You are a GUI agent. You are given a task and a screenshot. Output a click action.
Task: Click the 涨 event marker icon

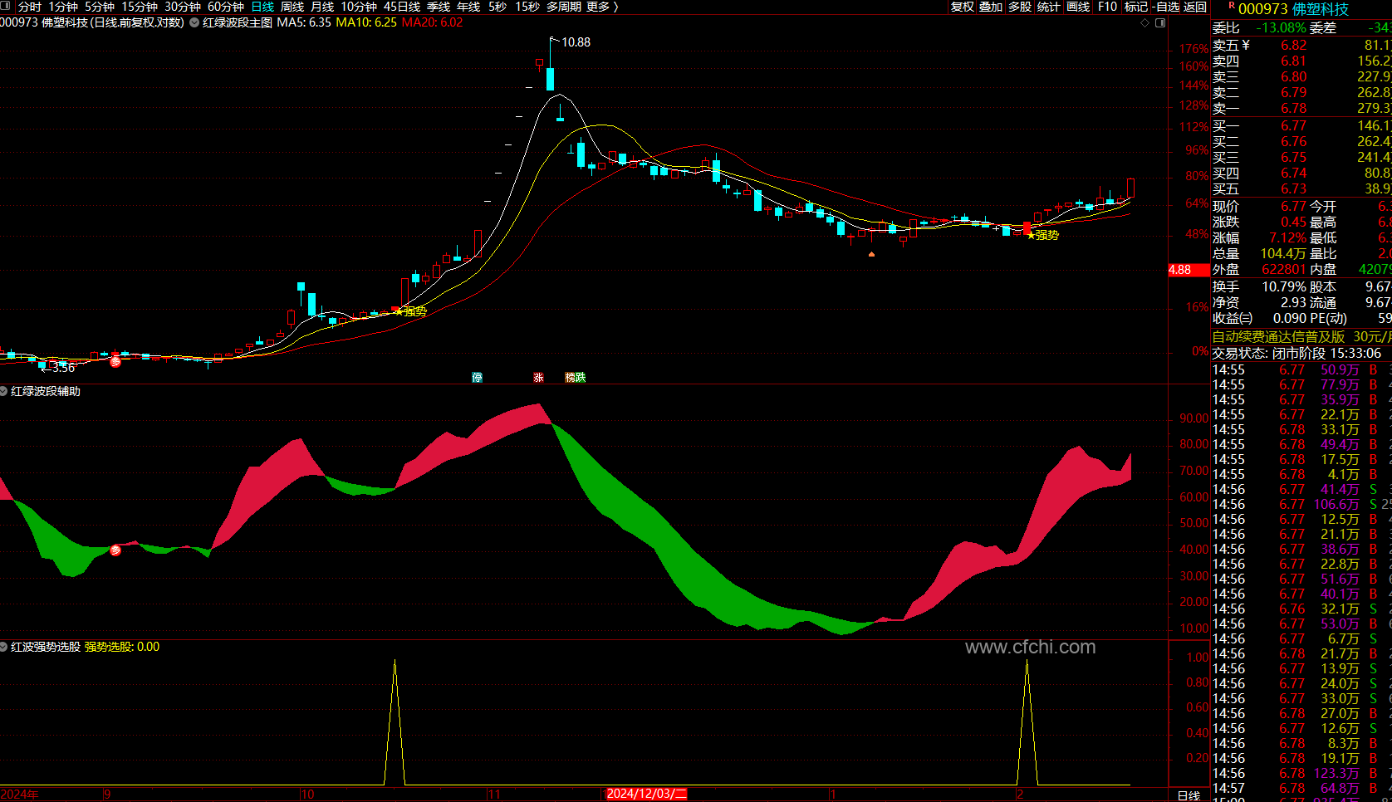(538, 377)
